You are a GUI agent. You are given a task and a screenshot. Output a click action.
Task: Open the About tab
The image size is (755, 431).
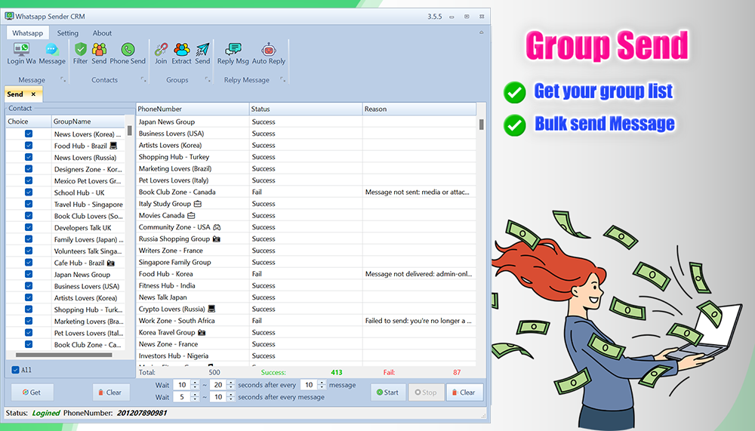(102, 32)
